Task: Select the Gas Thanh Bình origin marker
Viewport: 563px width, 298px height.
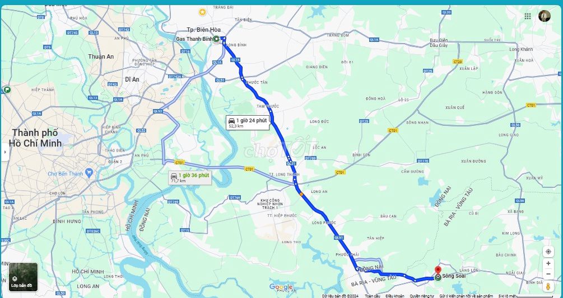Action: 216,39
